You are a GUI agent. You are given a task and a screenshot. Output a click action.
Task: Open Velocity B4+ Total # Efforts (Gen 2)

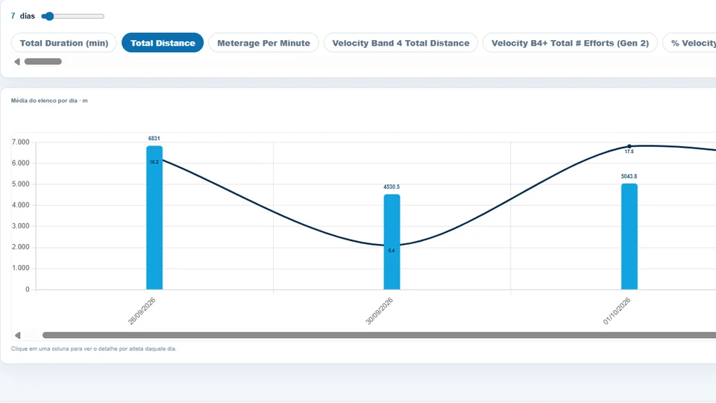pyautogui.click(x=570, y=43)
